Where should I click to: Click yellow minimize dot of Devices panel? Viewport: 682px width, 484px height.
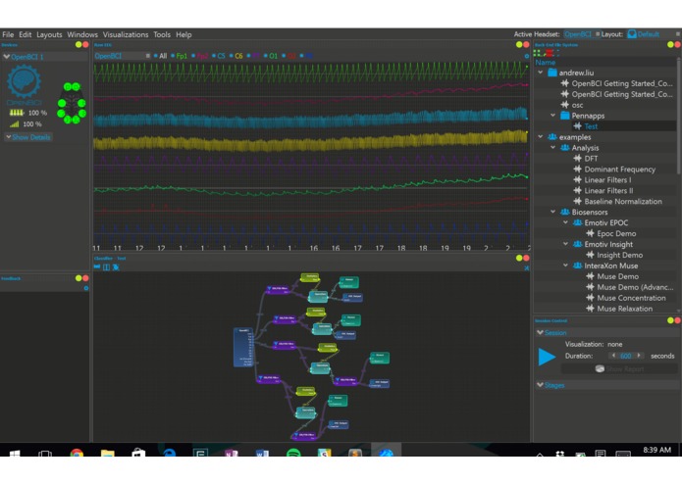tap(79, 44)
